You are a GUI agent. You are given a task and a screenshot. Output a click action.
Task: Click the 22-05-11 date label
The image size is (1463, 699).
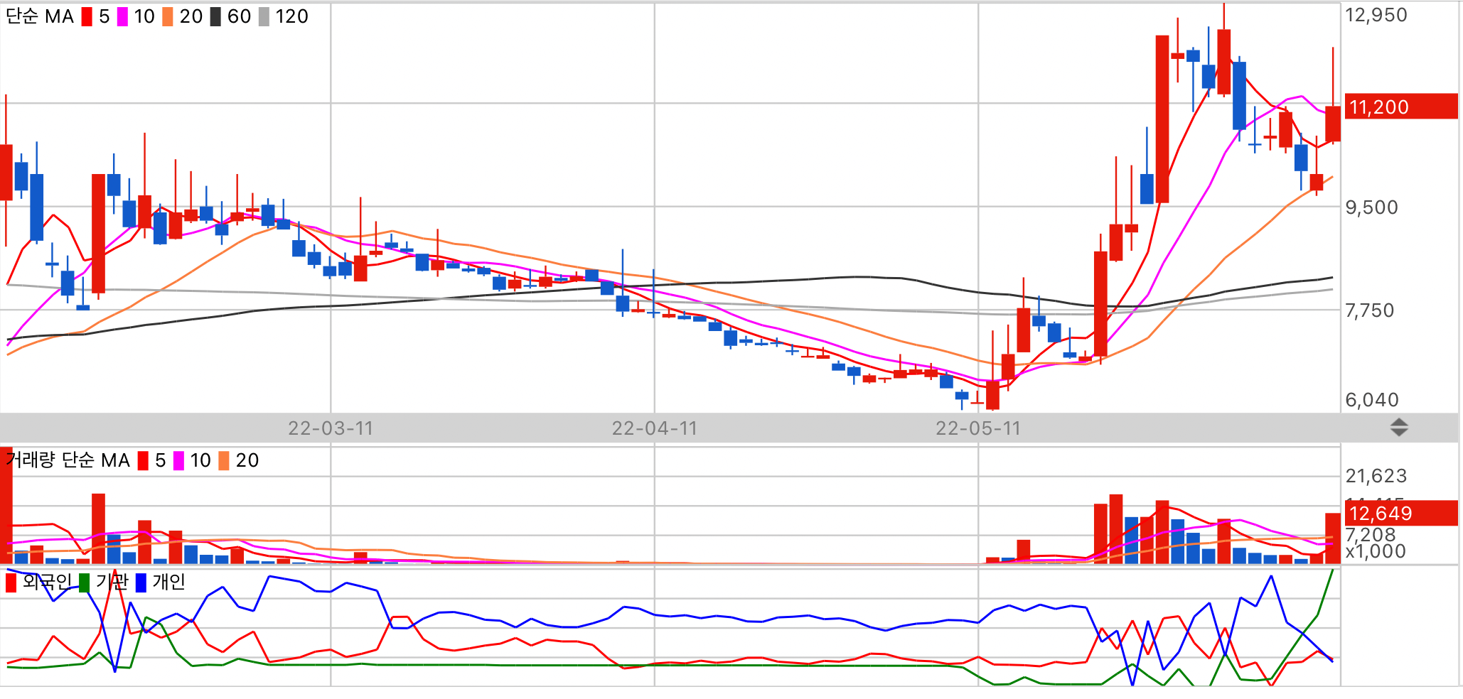tap(978, 428)
